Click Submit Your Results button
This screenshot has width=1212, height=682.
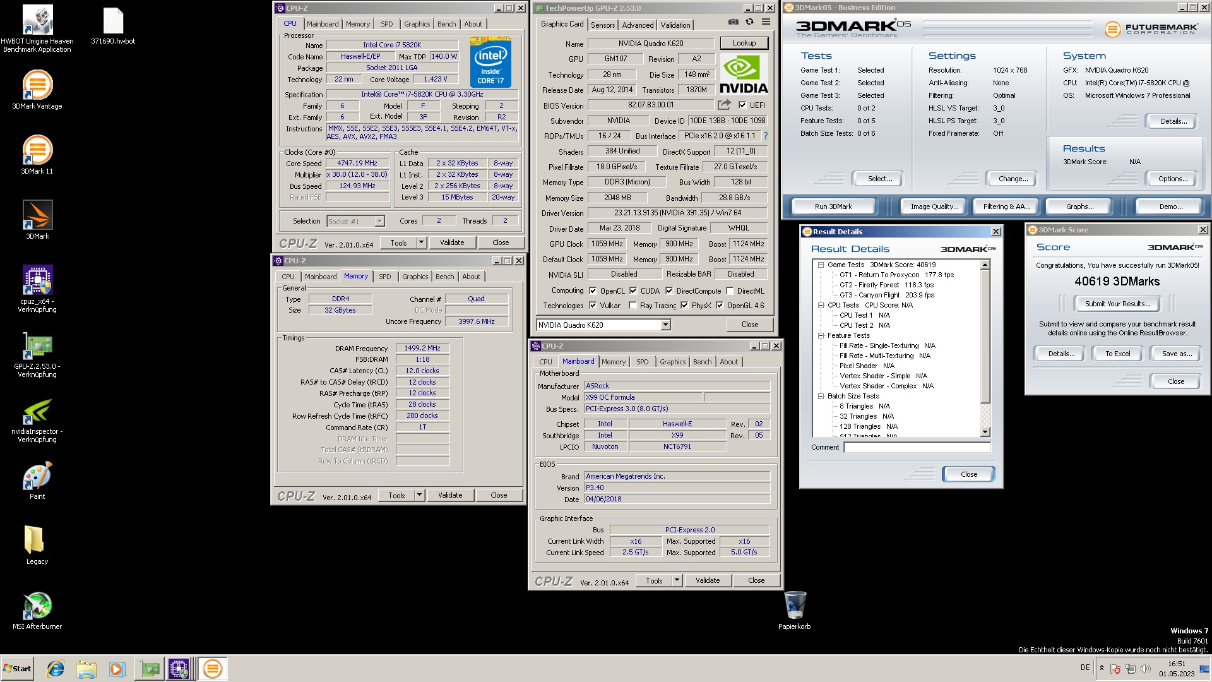pos(1118,304)
